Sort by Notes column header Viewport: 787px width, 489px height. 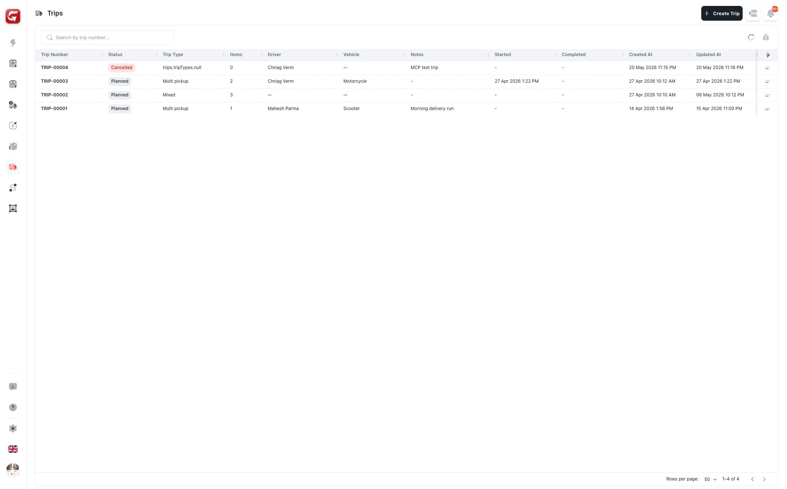point(417,55)
